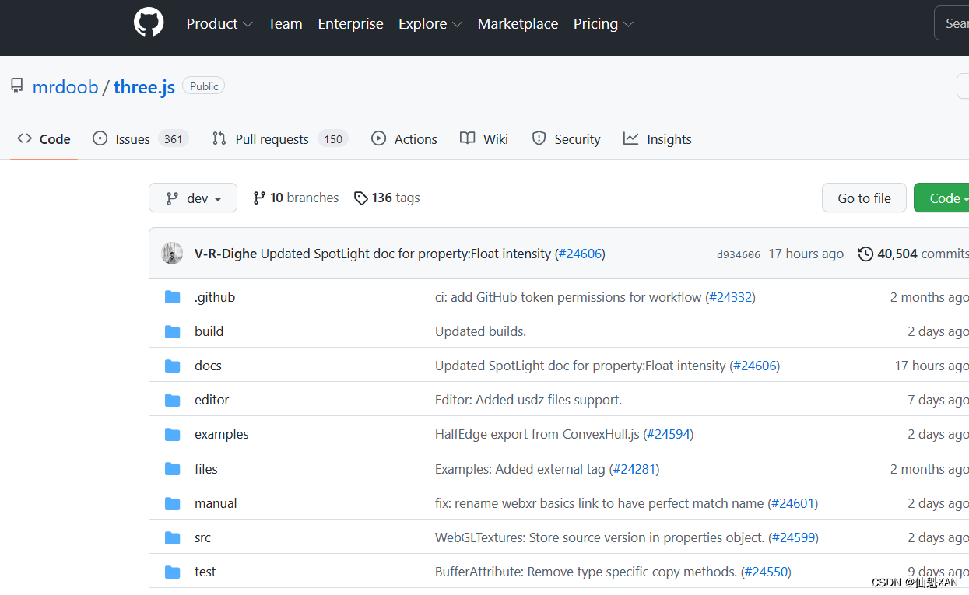Click the GitHub Octocat logo
The image size is (969, 595).
click(149, 23)
